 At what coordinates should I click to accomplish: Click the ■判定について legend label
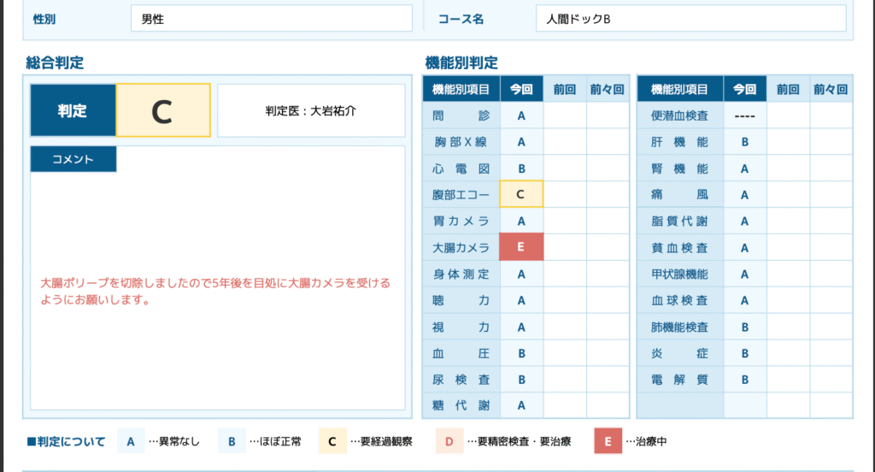coord(67,441)
